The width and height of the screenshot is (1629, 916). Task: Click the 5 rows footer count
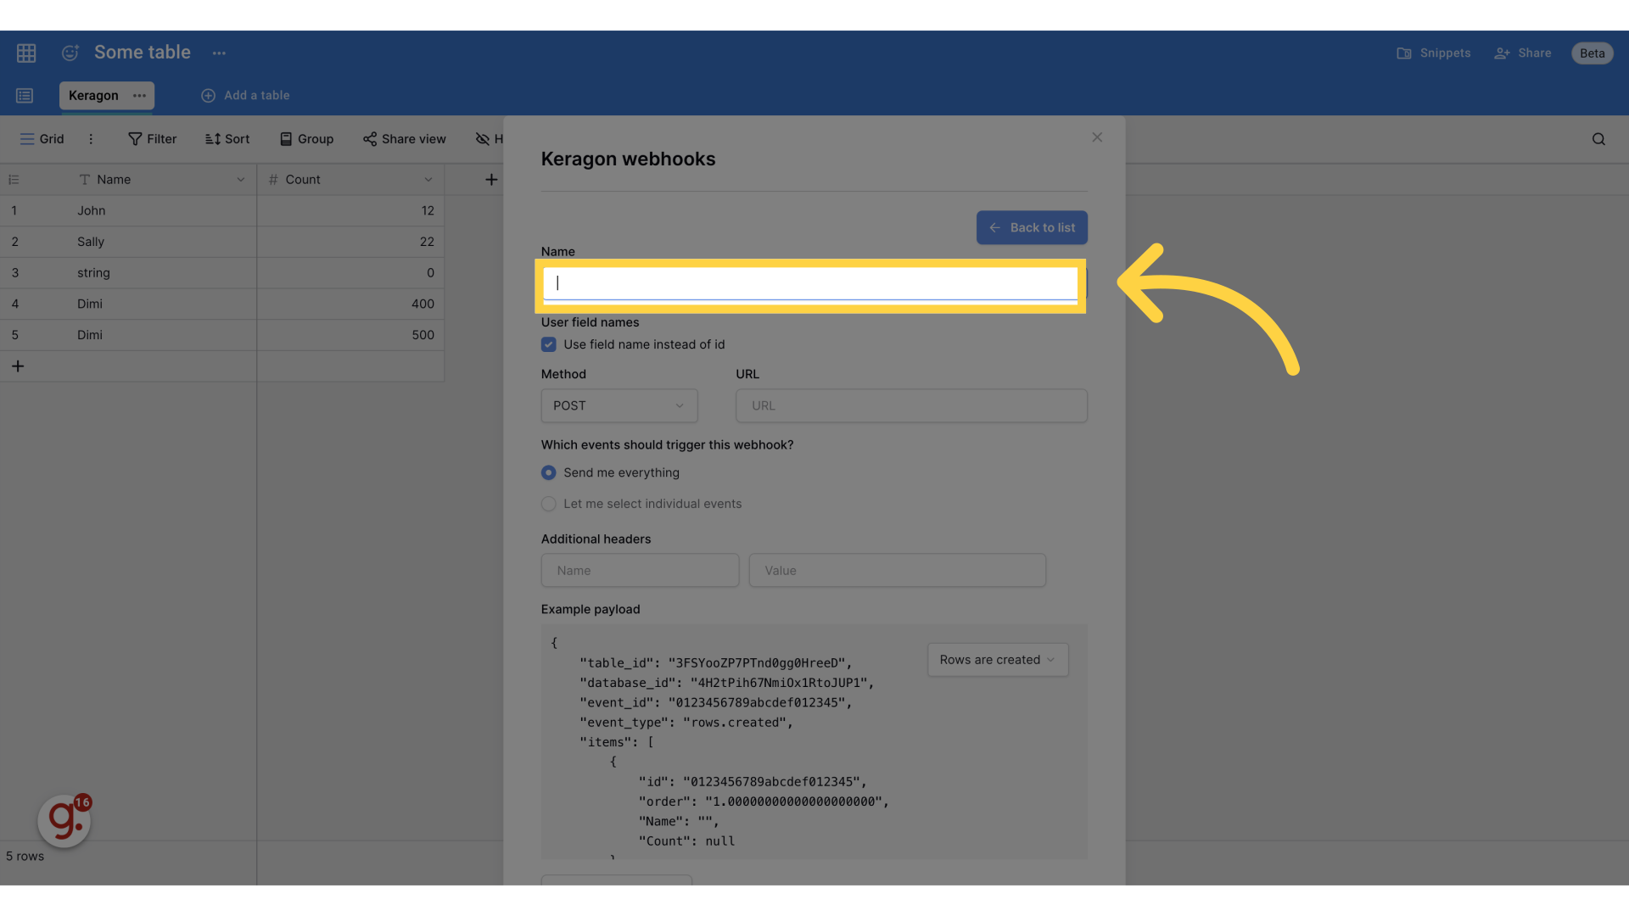click(25, 857)
